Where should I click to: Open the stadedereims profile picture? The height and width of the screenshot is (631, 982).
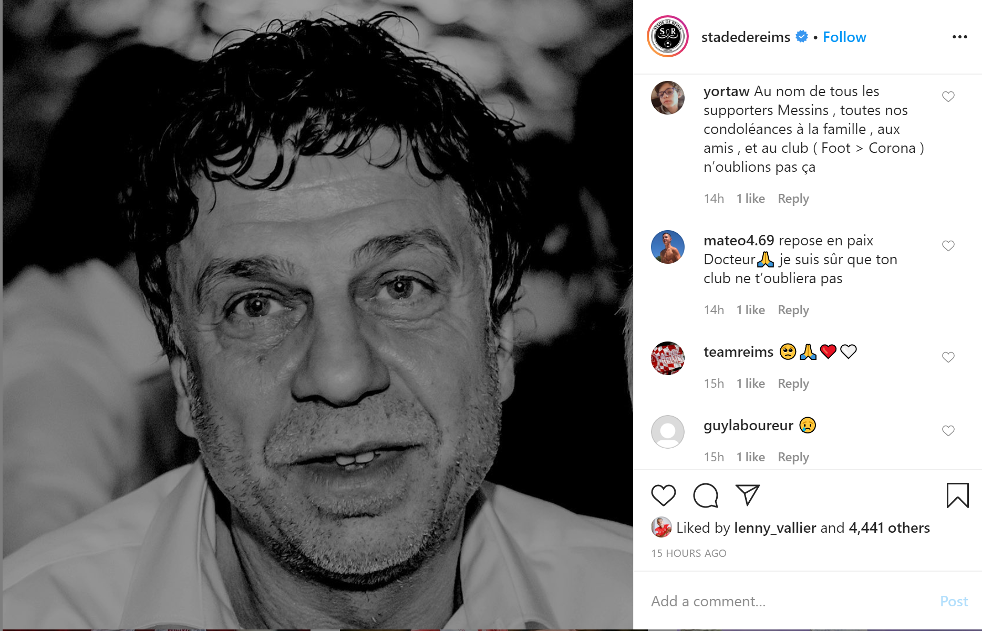pyautogui.click(x=667, y=36)
